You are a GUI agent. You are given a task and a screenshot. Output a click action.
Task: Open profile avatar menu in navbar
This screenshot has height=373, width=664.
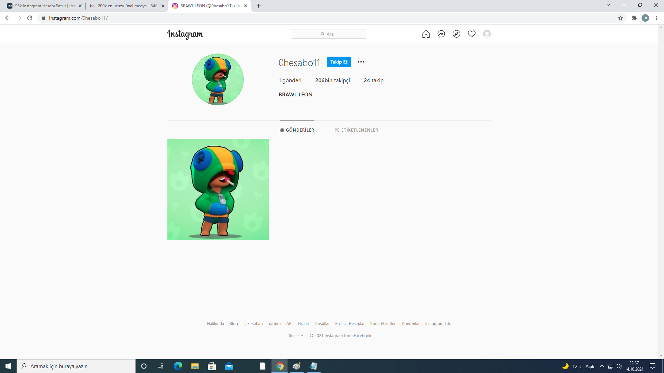point(487,34)
